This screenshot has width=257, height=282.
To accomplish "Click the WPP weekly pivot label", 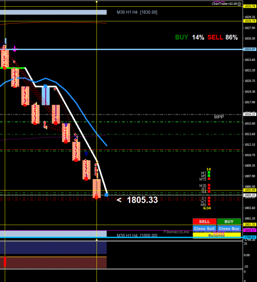I will tap(219, 117).
